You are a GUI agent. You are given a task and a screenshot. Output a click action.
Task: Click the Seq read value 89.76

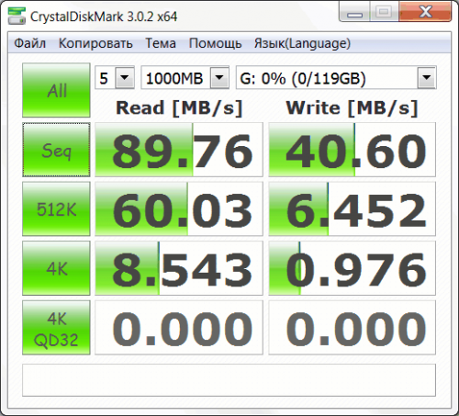[x=179, y=150]
